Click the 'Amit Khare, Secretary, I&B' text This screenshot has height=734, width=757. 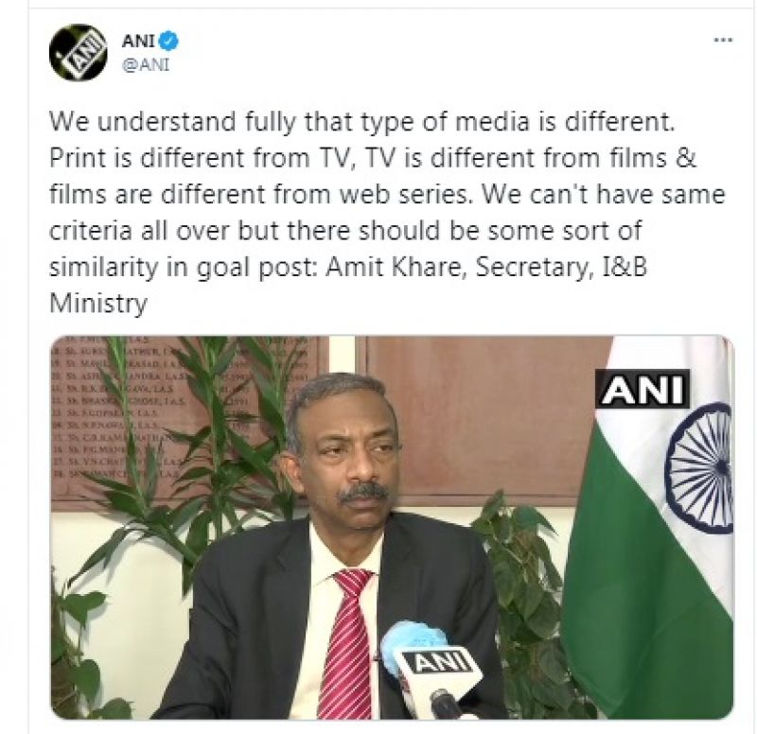point(486,267)
